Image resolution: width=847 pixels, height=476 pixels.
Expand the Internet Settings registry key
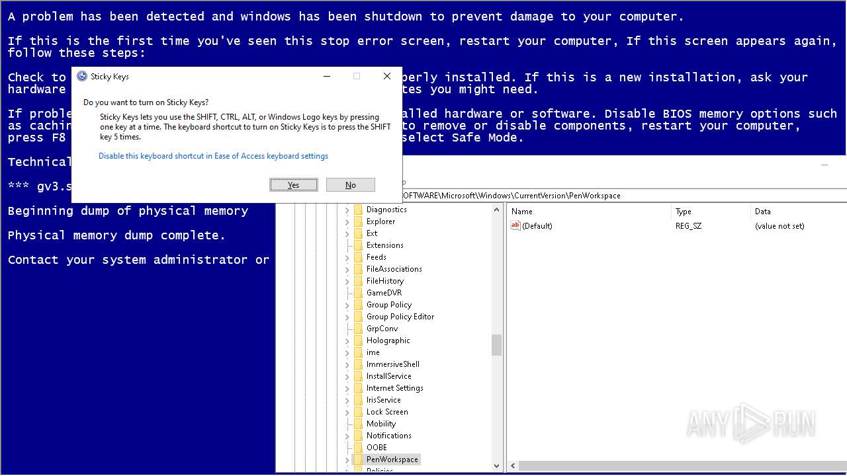(347, 388)
